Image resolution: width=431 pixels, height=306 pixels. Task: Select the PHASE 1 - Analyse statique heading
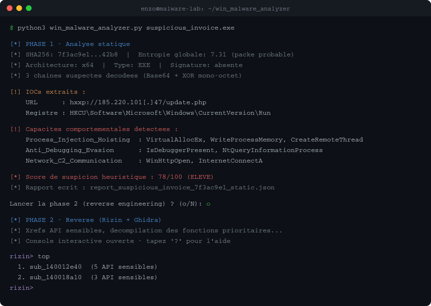click(78, 44)
